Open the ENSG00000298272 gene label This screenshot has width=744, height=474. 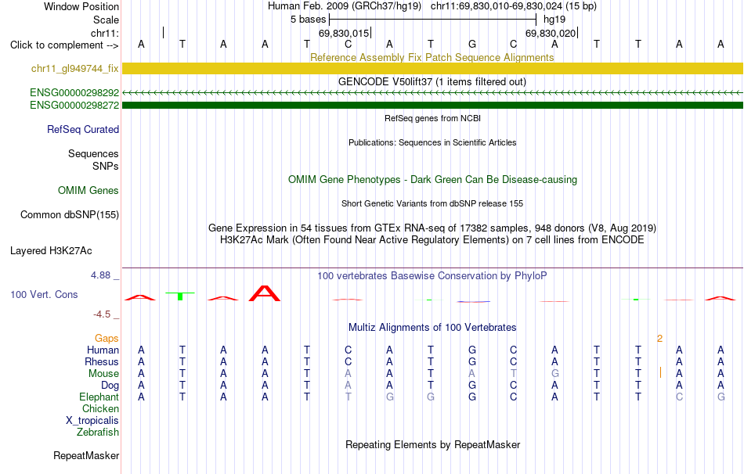[74, 105]
